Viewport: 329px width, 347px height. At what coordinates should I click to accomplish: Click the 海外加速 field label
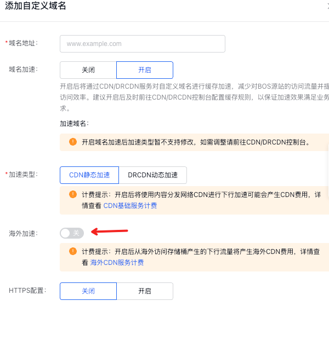pyautogui.click(x=23, y=234)
